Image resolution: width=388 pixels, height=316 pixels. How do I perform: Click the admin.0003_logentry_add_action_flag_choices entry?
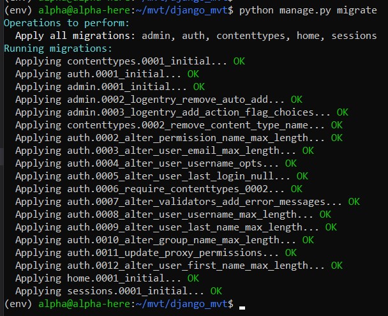point(172,112)
